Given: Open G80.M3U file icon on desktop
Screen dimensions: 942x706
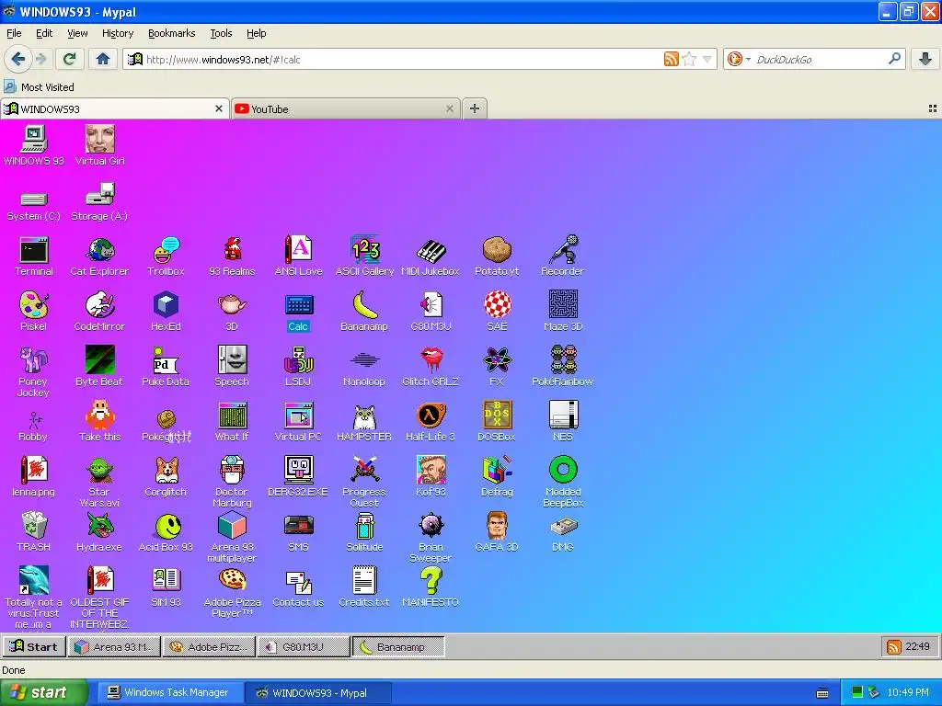Looking at the screenshot, I should (x=431, y=311).
